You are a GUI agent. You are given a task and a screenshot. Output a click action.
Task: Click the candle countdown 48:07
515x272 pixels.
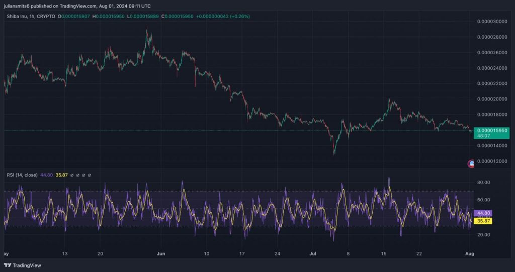coord(483,135)
